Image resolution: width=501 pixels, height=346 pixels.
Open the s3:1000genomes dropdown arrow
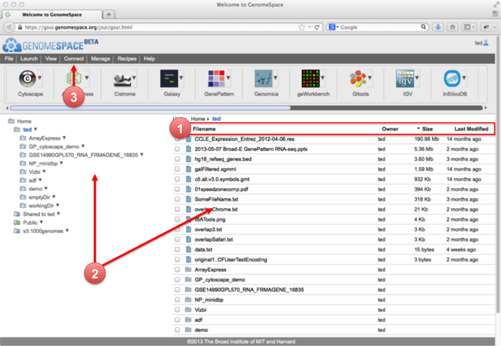(x=67, y=230)
